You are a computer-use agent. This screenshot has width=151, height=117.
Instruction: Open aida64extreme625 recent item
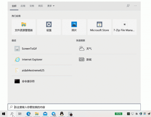click(x=42, y=71)
